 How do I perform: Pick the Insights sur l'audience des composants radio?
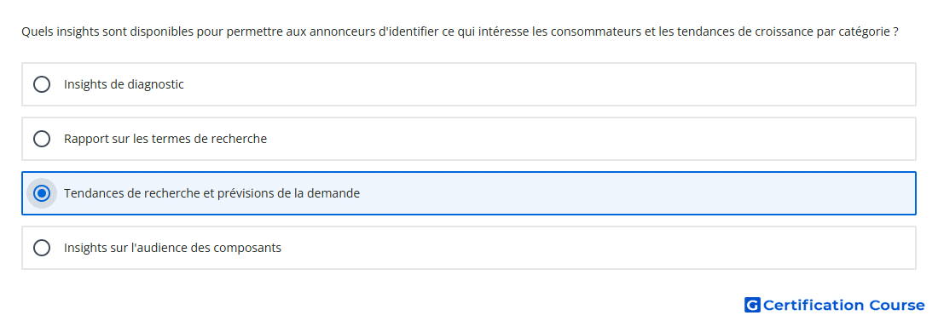tap(42, 248)
